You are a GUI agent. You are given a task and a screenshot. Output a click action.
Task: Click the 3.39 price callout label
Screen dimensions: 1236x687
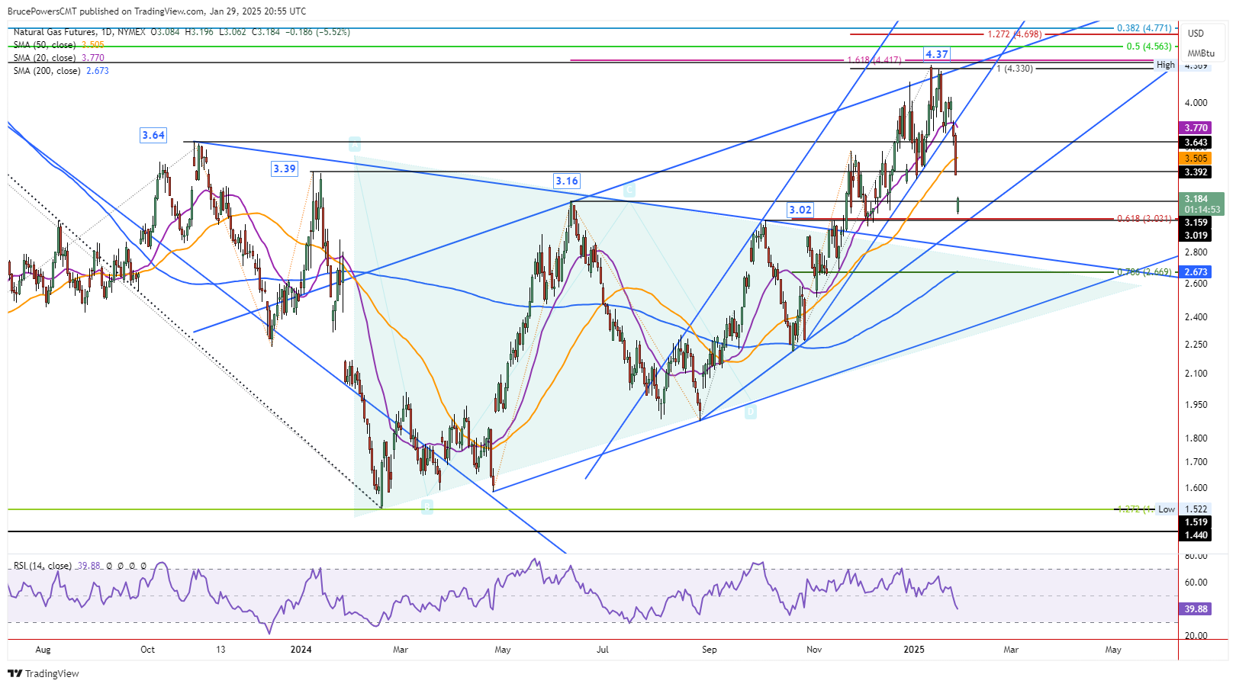[285, 169]
